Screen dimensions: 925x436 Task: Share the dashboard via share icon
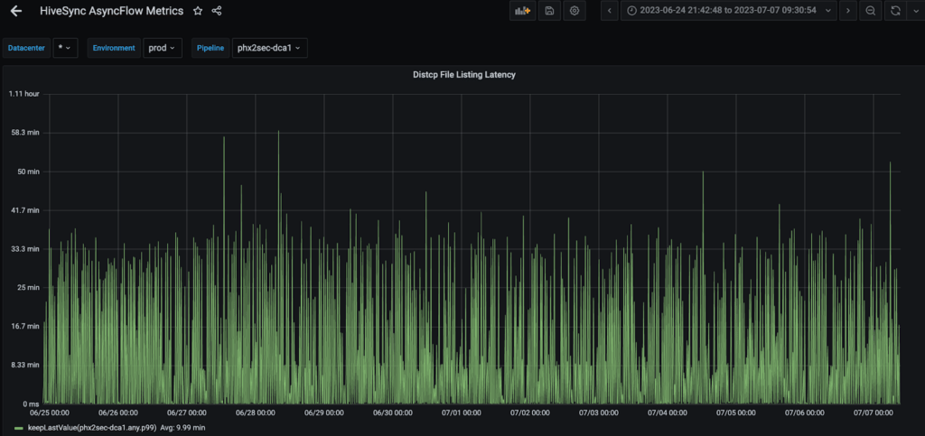tap(217, 11)
